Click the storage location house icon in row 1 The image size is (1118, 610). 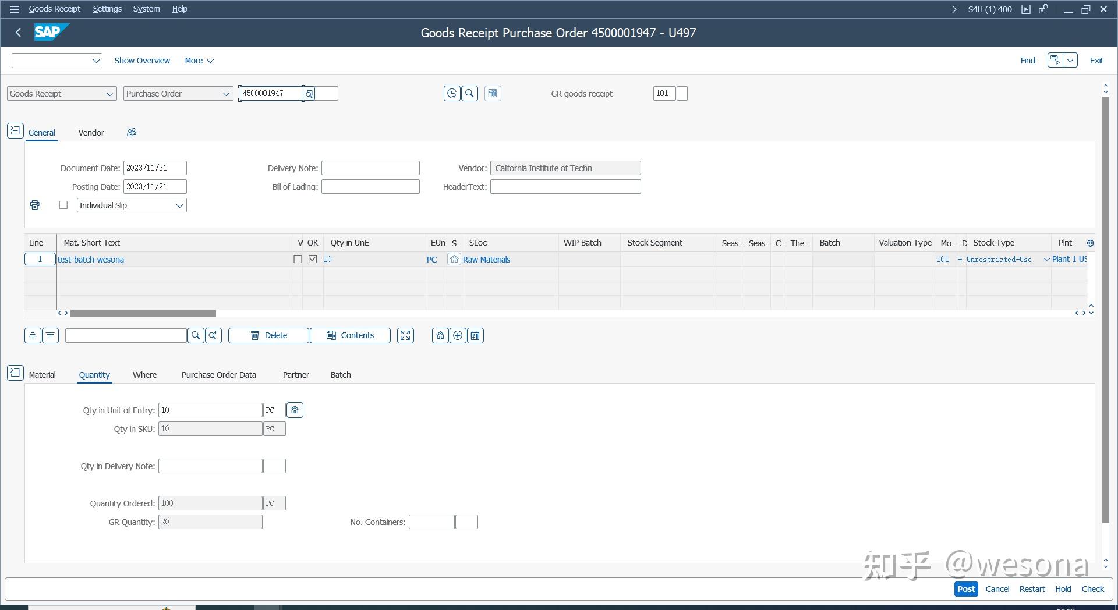point(454,260)
